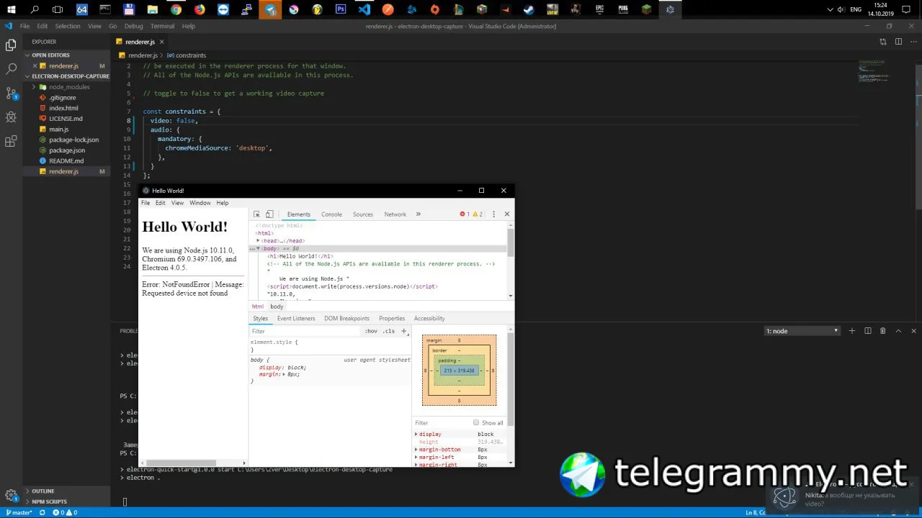Open the DOM Breakpoints tab
The image size is (922, 518).
[346, 318]
